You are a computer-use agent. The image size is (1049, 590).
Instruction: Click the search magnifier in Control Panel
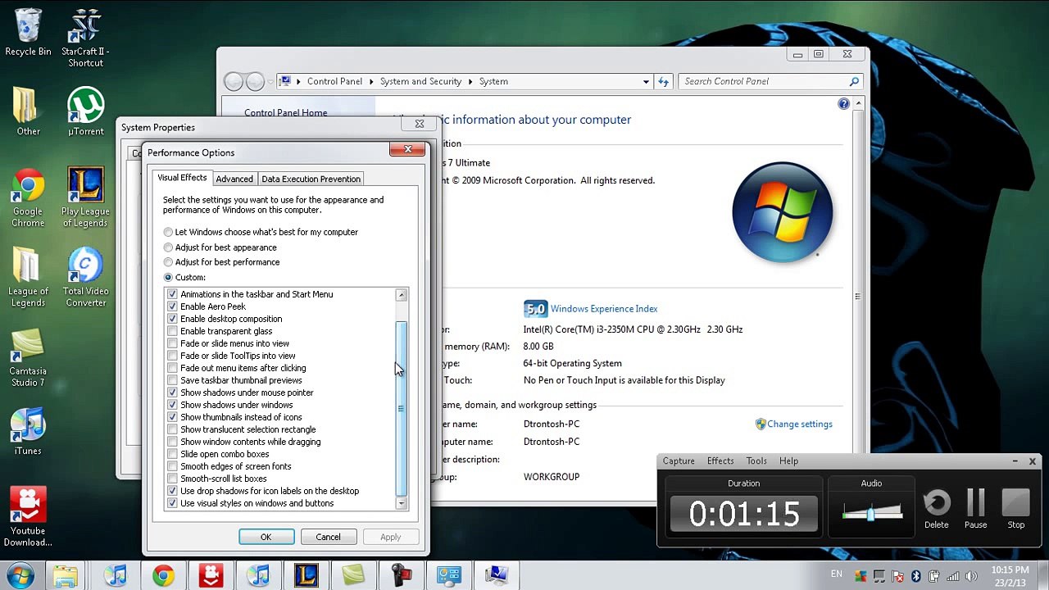[854, 81]
